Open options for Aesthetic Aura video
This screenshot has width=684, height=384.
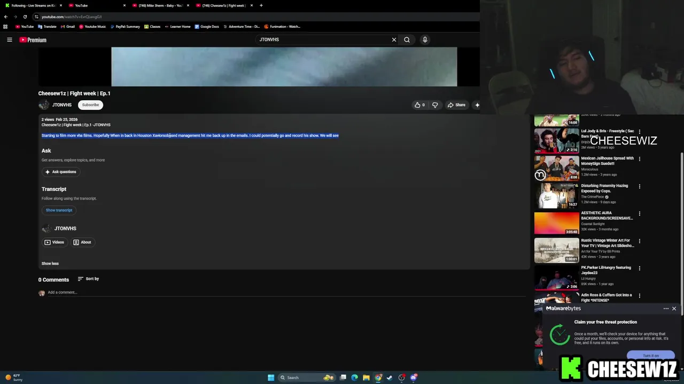(x=640, y=214)
